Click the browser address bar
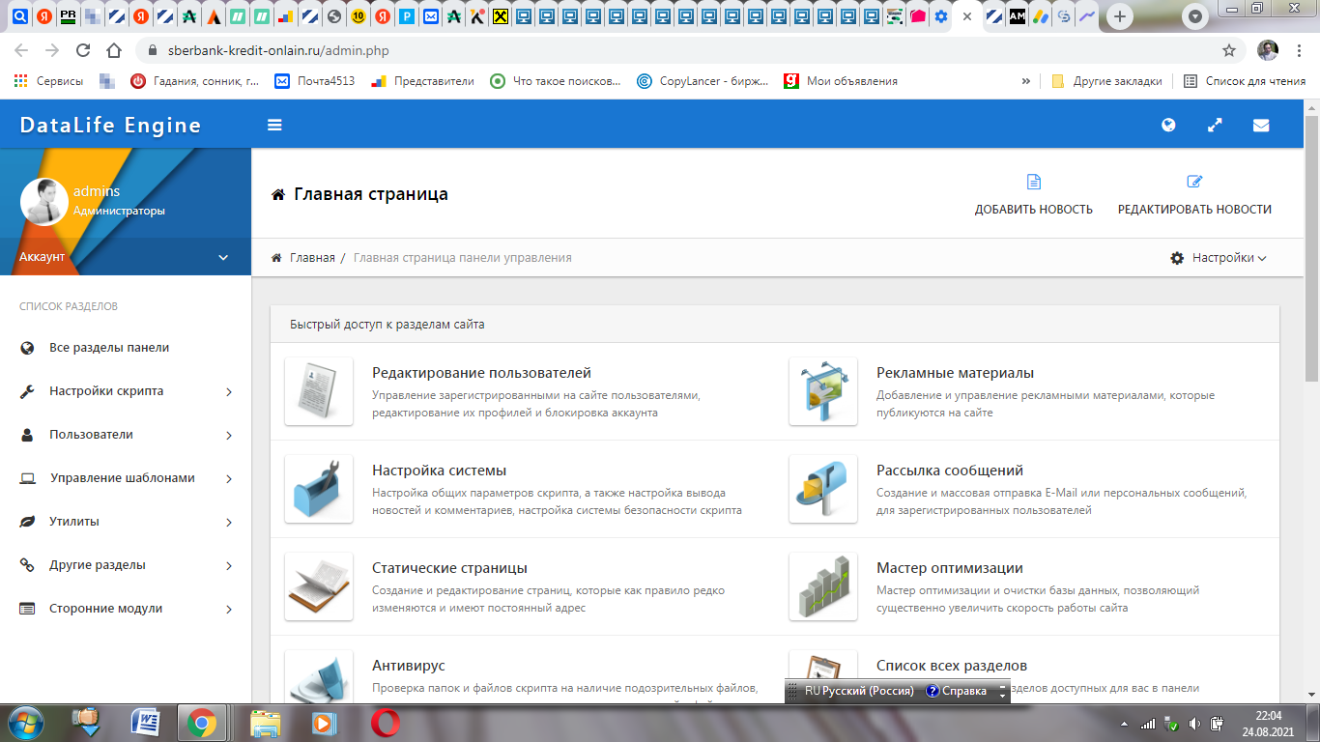The width and height of the screenshot is (1320, 742). click(x=676, y=50)
